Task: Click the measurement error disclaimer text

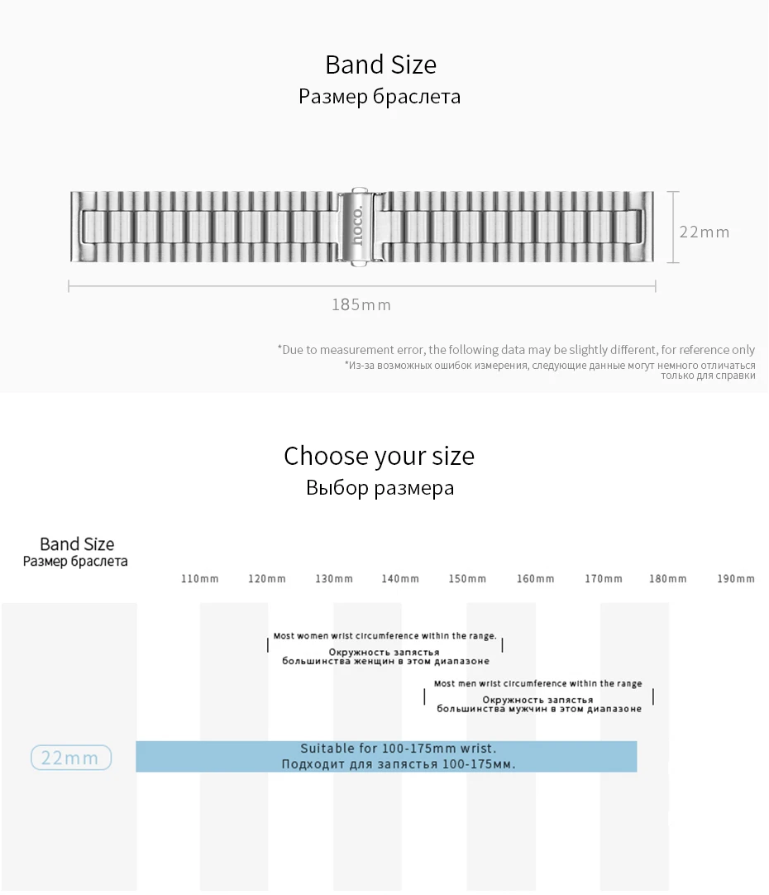Action: click(516, 349)
